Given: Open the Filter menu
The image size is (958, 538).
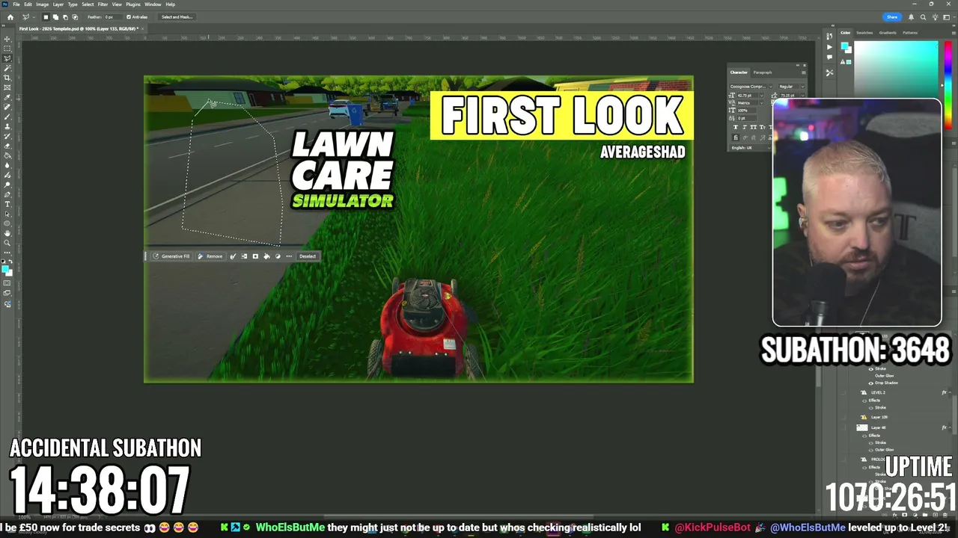Looking at the screenshot, I should (103, 4).
